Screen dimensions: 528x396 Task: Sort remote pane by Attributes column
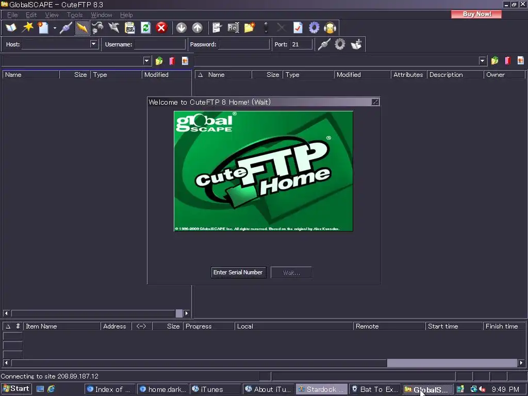coord(408,75)
